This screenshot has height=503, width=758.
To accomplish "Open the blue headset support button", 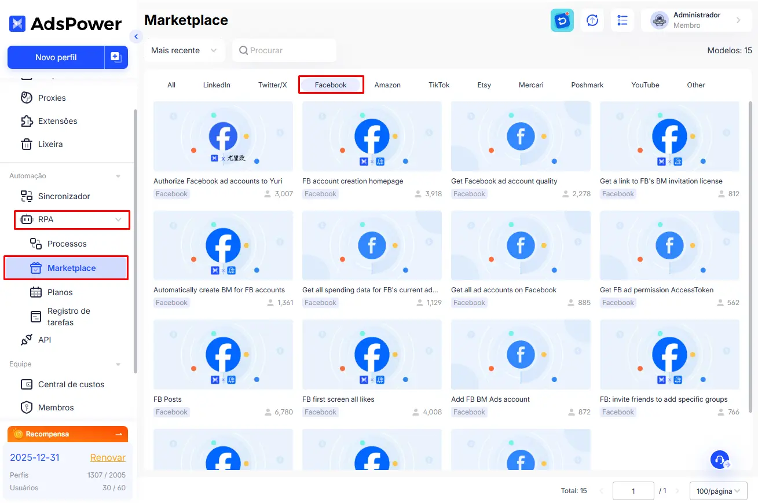I will [x=720, y=460].
